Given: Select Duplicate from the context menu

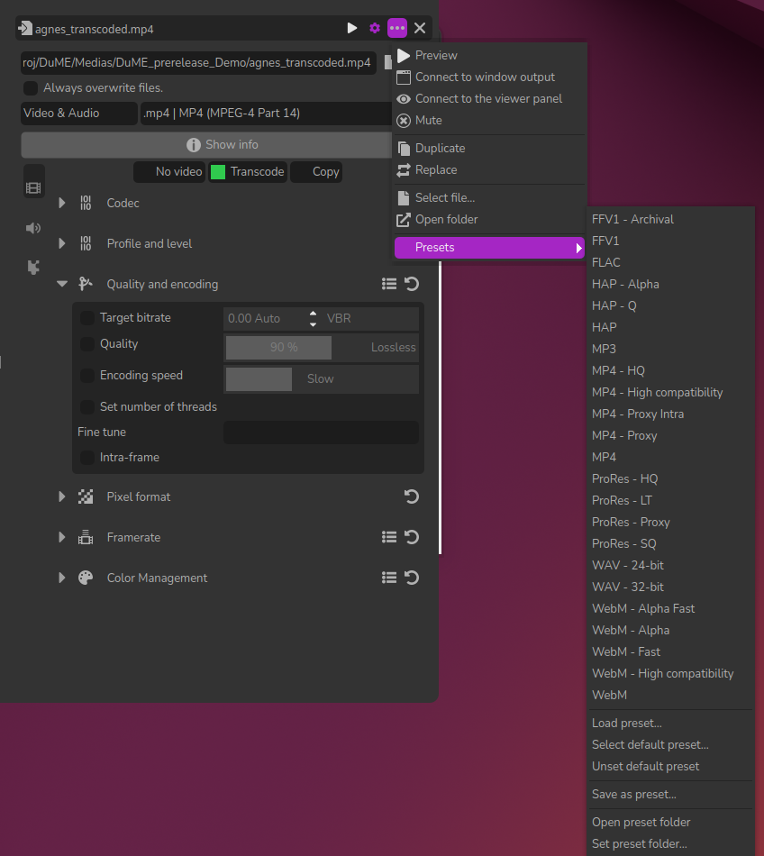Looking at the screenshot, I should point(440,148).
